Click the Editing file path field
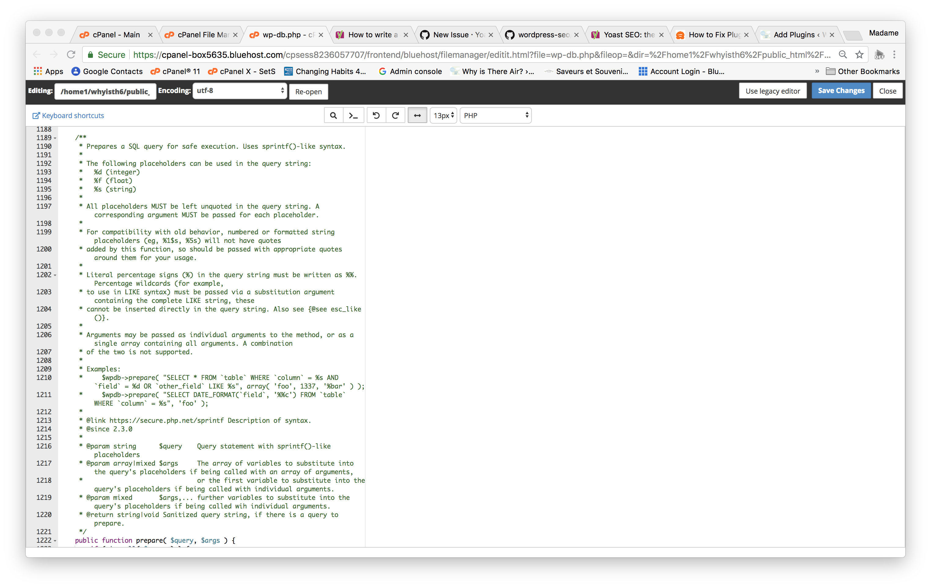Viewport: 931px width, 588px height. point(105,91)
